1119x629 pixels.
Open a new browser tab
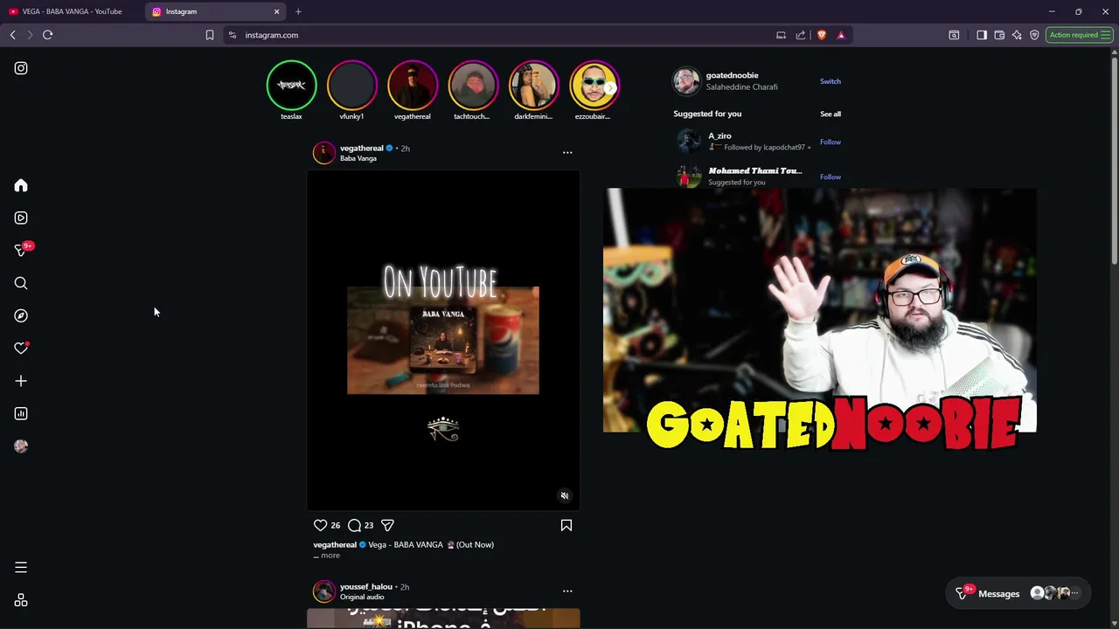tap(298, 11)
